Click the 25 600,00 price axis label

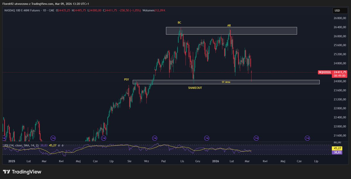point(340,45)
